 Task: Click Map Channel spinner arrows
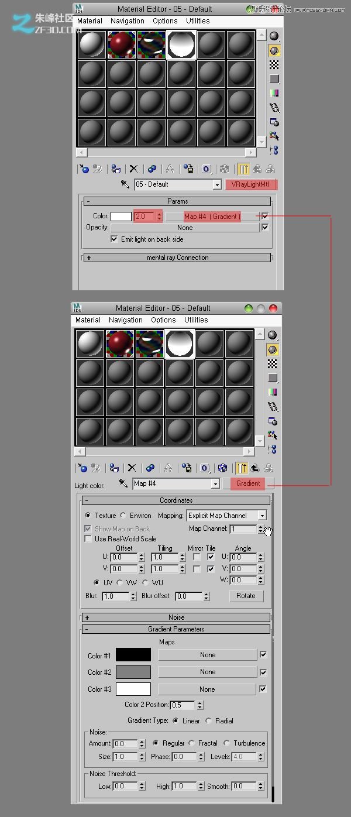point(260,529)
